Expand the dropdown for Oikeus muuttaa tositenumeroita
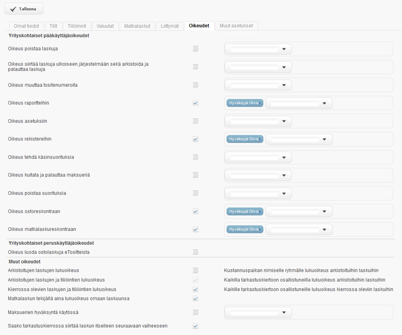The height and width of the screenshot is (335, 402). pos(284,85)
